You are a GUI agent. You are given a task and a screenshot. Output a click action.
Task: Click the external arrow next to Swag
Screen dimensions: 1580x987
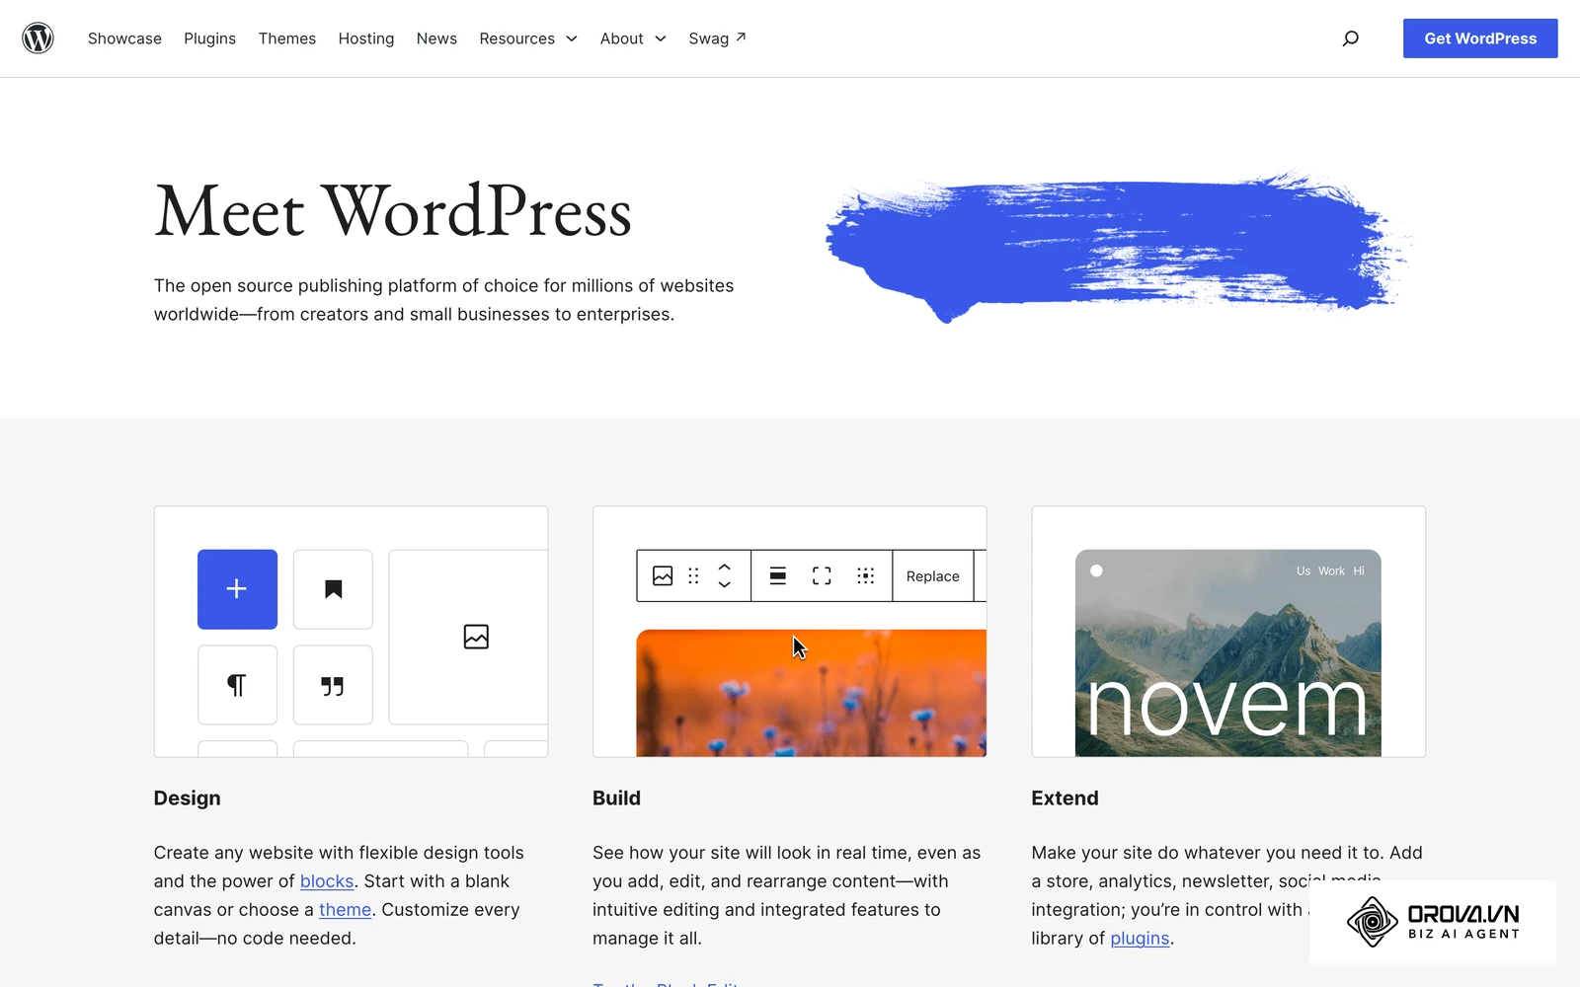pyautogui.click(x=741, y=38)
